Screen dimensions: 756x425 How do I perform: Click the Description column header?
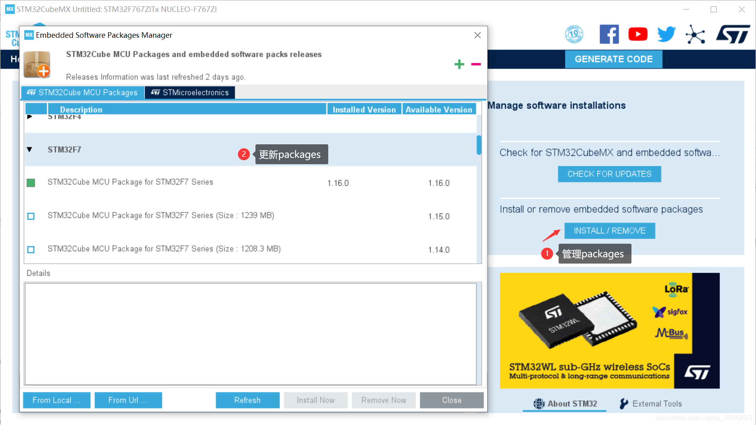[x=187, y=109]
